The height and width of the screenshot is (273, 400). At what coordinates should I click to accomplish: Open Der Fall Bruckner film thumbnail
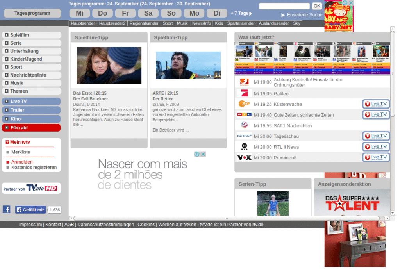tap(109, 65)
